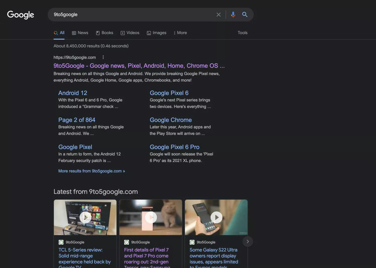Click the 9to5Google source icon on TCL card
The image size is (376, 268).
click(61, 242)
